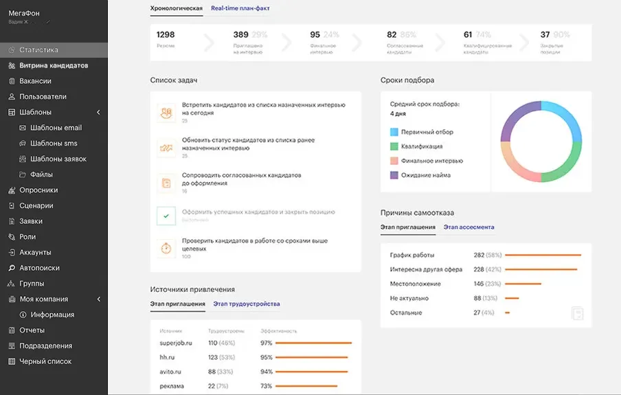Go to Черный список in sidebar
621x395 pixels.
pos(45,361)
